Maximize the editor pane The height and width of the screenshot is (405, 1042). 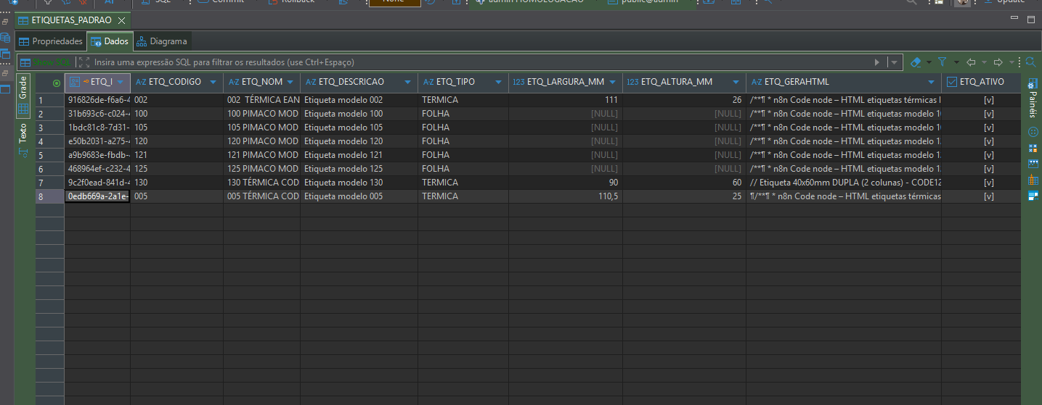(1031, 20)
